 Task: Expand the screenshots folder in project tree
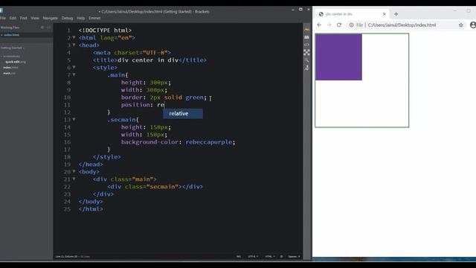click(x=12, y=57)
